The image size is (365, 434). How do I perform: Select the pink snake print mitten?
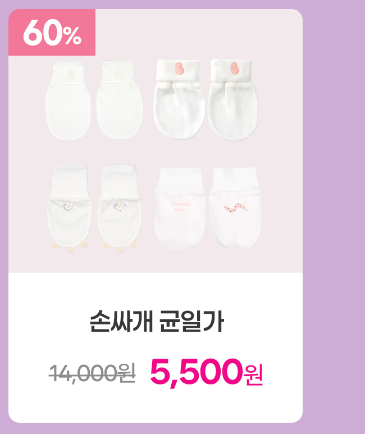(x=235, y=207)
